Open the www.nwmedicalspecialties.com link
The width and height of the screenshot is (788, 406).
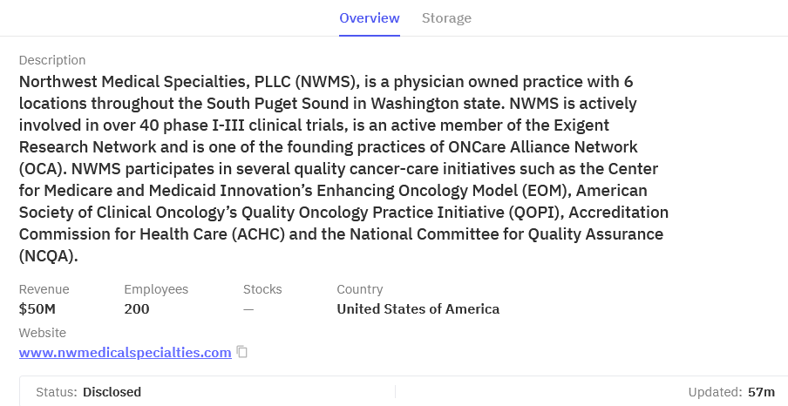[126, 353]
